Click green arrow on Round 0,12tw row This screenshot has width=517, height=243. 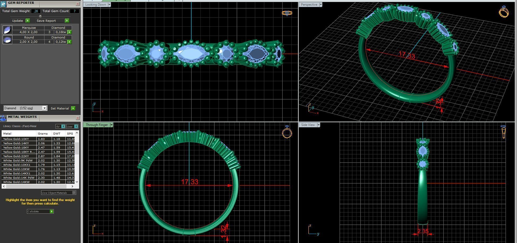[x=69, y=42]
